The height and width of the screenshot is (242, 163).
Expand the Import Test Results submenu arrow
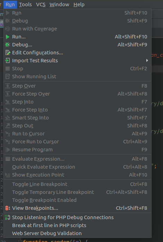pyautogui.click(x=147, y=61)
